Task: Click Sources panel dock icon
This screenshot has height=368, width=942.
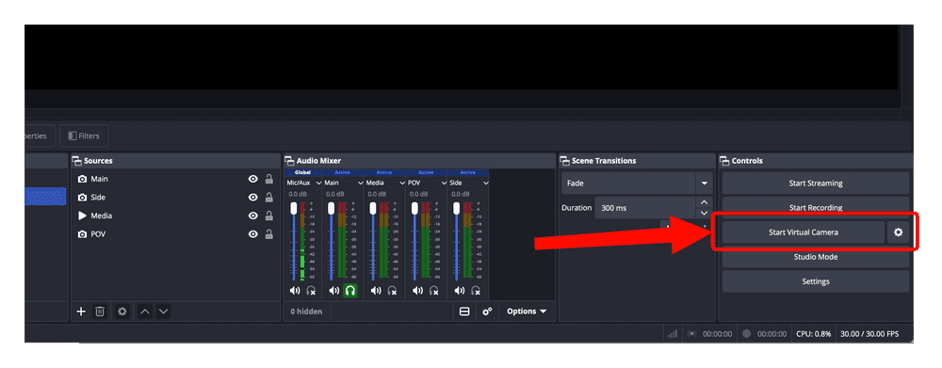Action: 76,161
